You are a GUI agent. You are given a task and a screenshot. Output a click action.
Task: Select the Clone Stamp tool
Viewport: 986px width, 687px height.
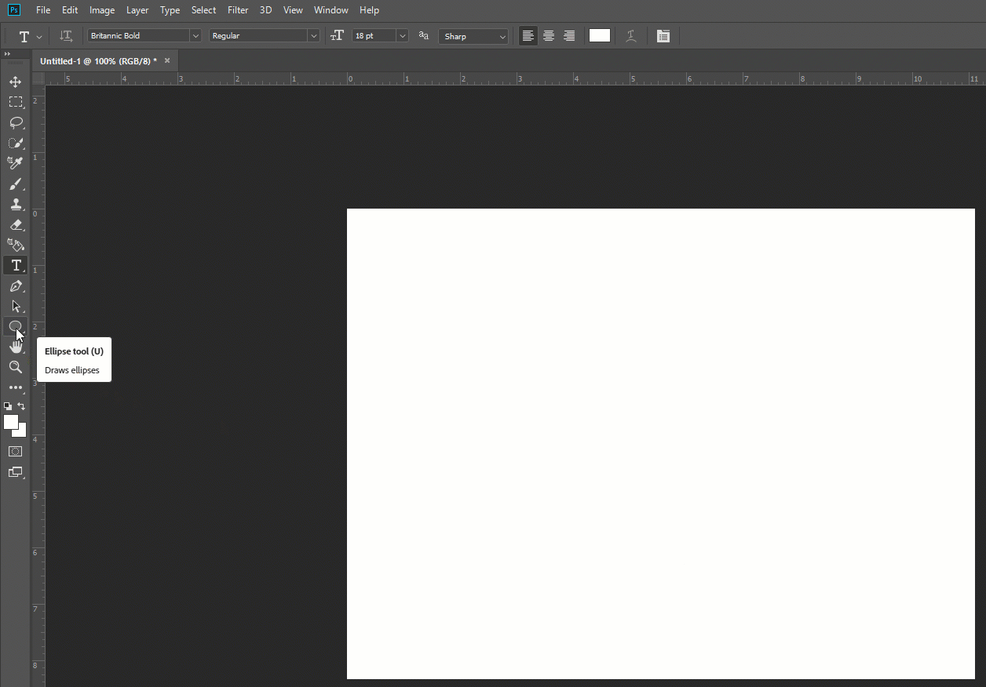16,204
